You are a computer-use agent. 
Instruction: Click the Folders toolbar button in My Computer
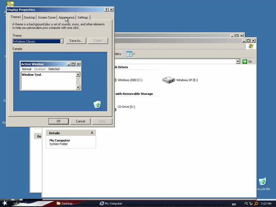click(118, 54)
